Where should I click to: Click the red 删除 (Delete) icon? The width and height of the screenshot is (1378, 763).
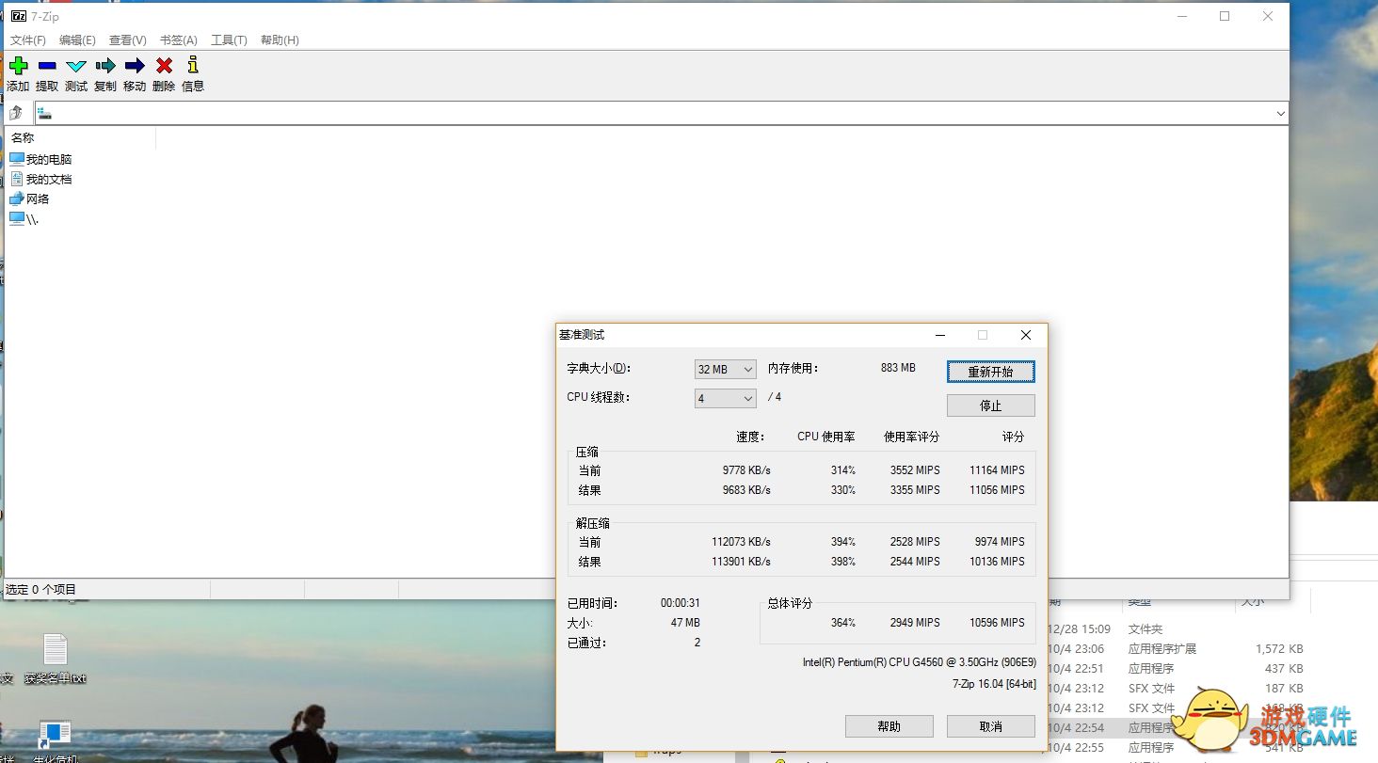coord(163,66)
